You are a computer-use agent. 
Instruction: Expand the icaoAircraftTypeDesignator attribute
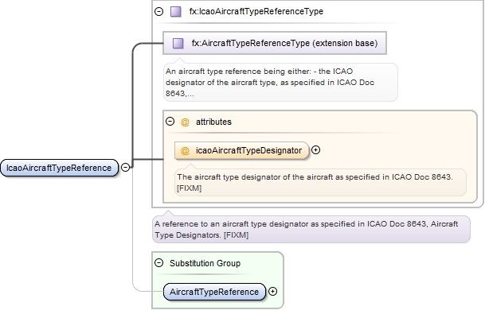point(316,150)
